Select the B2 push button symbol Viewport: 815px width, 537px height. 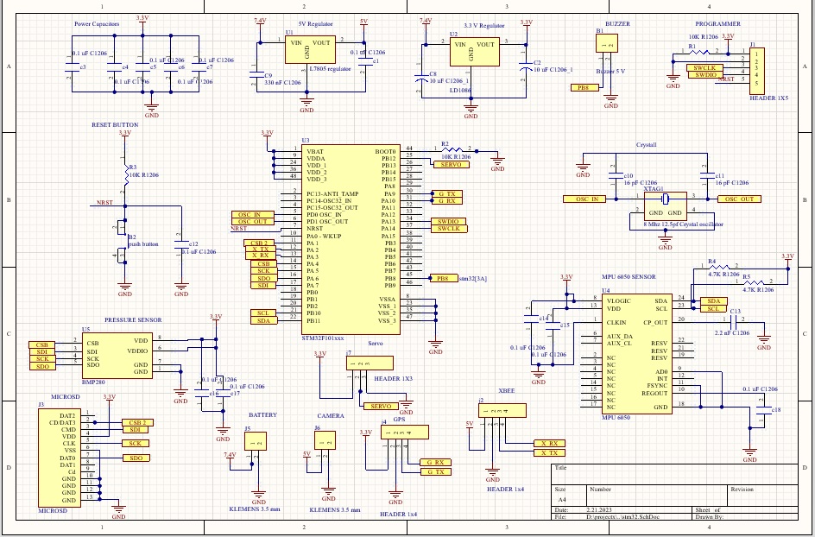click(x=123, y=243)
